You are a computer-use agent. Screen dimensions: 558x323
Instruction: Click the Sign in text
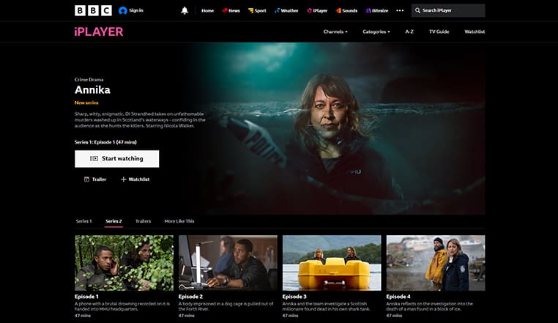[x=136, y=10]
